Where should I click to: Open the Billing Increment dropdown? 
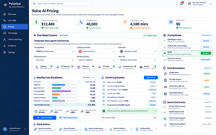click(x=54, y=60)
